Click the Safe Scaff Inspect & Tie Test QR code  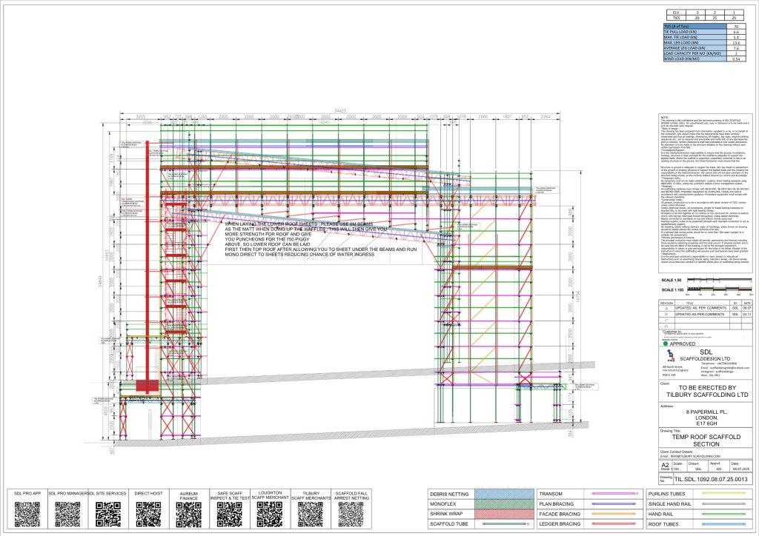230,514
